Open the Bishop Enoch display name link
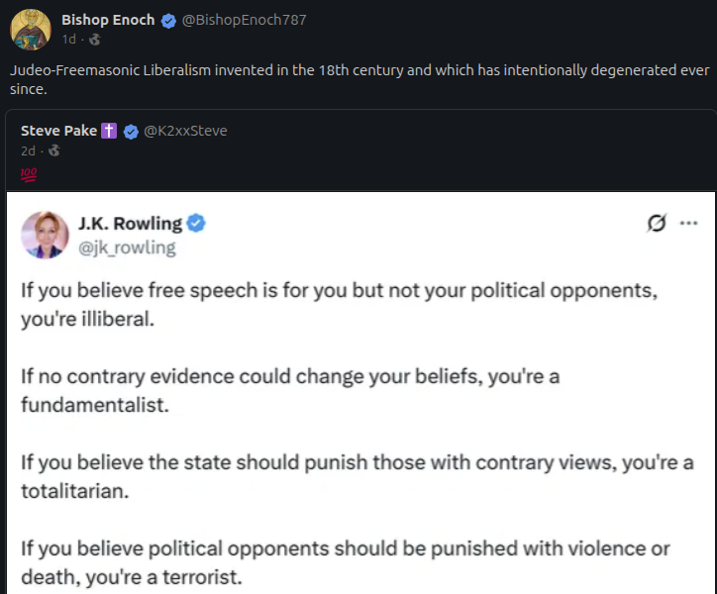The width and height of the screenshot is (717, 594). (108, 20)
